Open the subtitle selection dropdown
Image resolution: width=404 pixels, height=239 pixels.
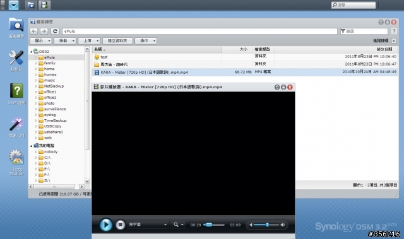tap(148, 225)
